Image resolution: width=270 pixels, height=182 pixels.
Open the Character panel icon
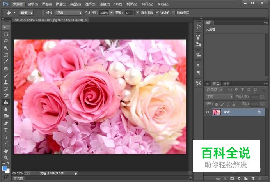click(198, 65)
